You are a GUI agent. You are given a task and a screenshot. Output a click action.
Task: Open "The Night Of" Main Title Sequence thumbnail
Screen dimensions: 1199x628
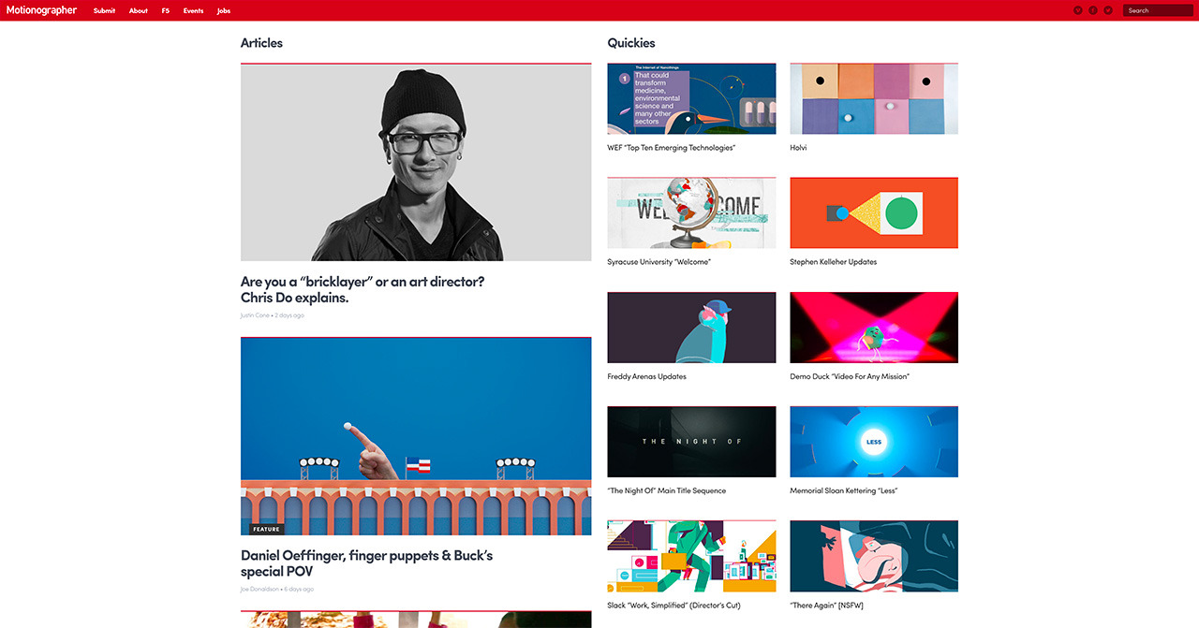point(691,442)
